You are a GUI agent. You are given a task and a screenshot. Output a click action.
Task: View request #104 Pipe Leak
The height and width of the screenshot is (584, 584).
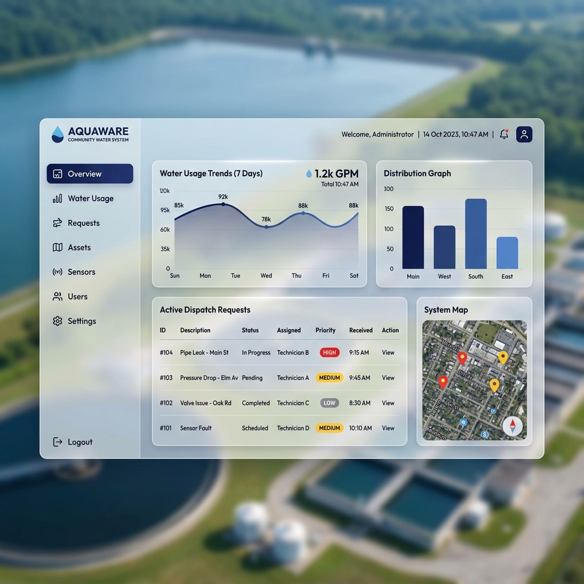[x=388, y=352]
